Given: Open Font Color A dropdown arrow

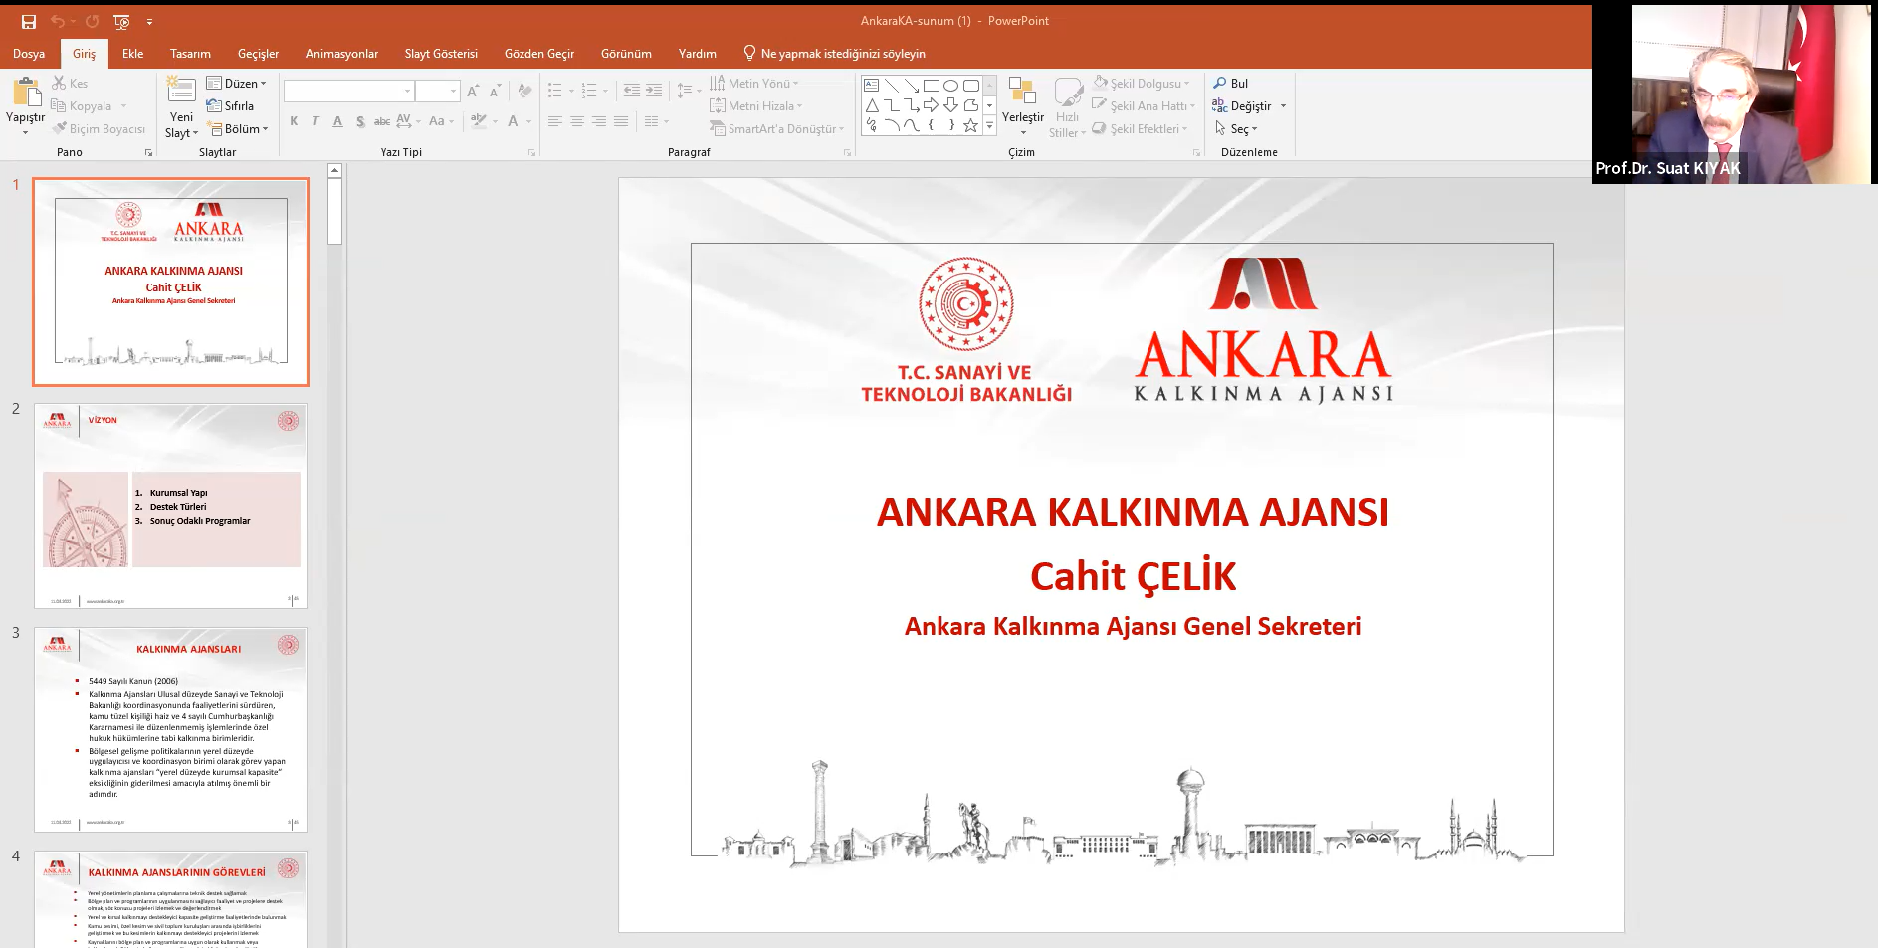Looking at the screenshot, I should [528, 121].
